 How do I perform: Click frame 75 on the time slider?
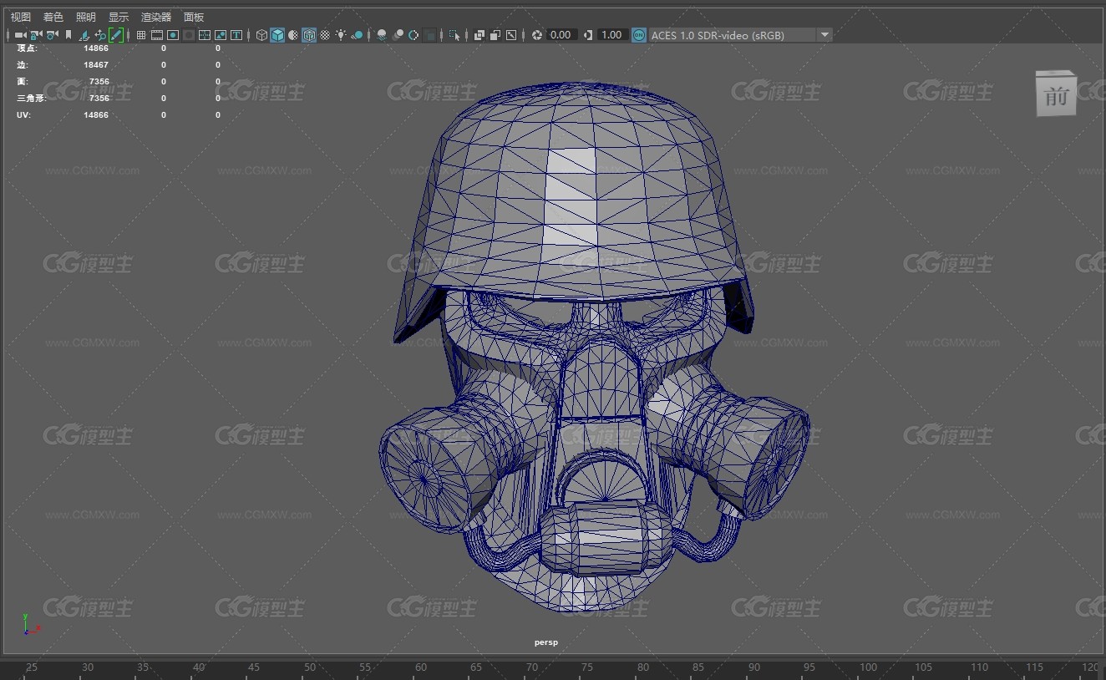[x=587, y=667]
